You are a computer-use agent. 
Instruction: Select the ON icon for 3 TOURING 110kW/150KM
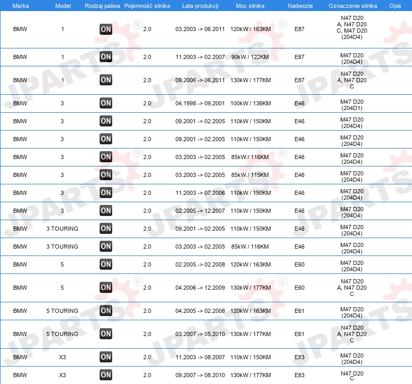pos(106,229)
